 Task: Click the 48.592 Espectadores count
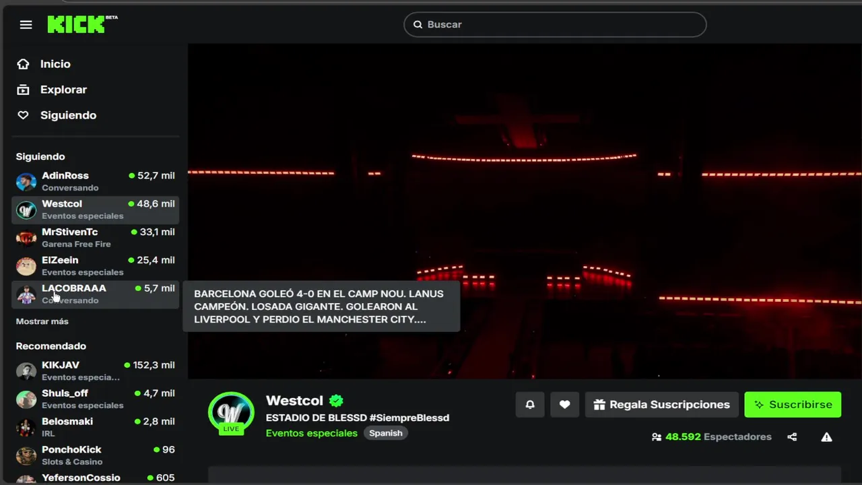719,437
